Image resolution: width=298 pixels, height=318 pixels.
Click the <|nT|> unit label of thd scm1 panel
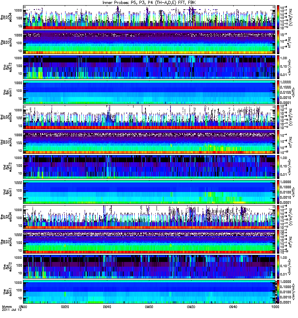293,192
